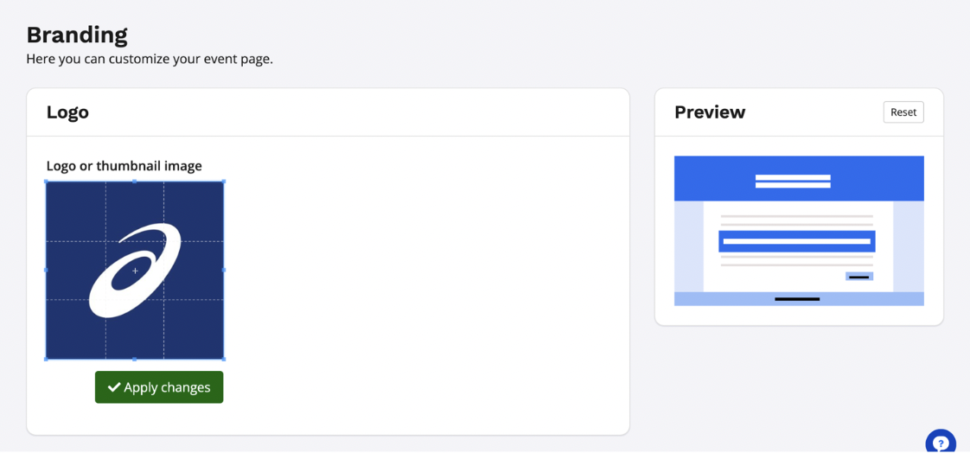Click the blue header banner in the preview

point(799,179)
